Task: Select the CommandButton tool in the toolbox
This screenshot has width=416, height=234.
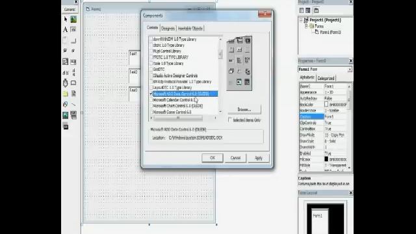Action: coord(73,40)
